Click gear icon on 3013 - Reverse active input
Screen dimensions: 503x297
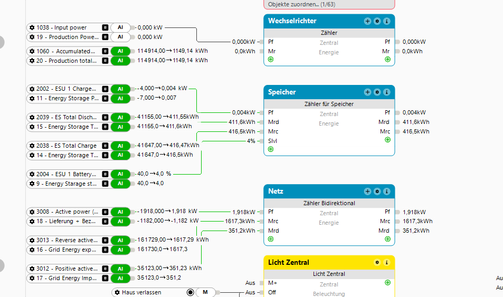tap(32, 240)
